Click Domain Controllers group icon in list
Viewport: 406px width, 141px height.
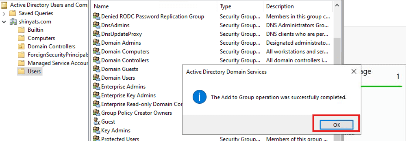[96, 60]
